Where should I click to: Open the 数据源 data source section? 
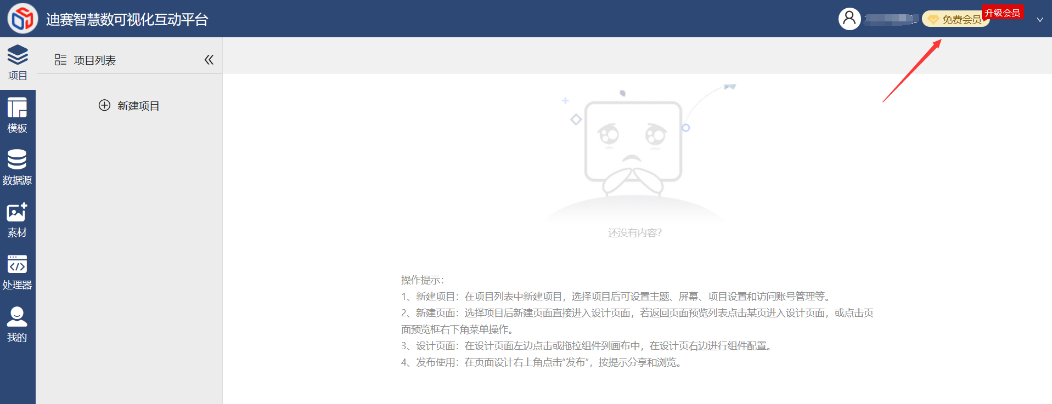pos(18,168)
